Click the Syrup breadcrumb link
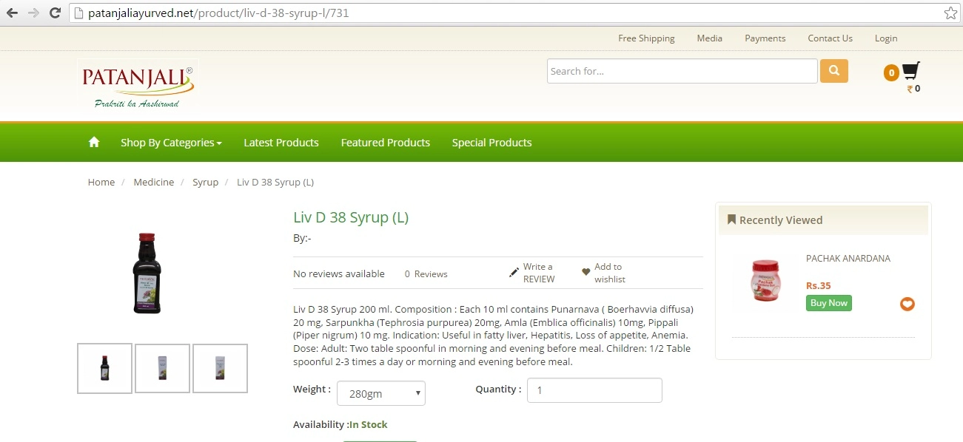 [205, 182]
